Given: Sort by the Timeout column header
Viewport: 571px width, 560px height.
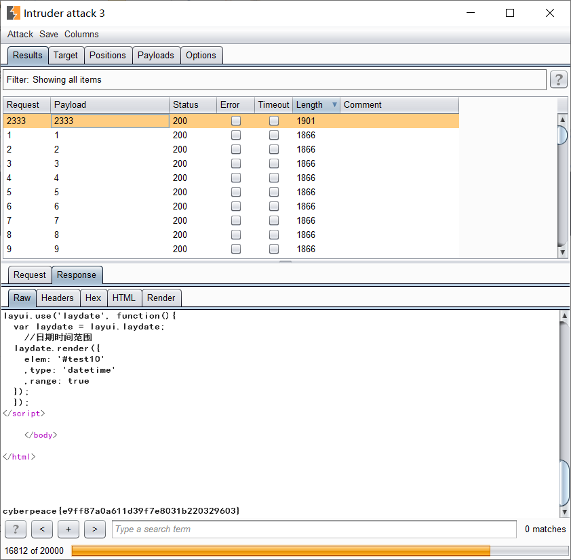Looking at the screenshot, I should coord(273,105).
